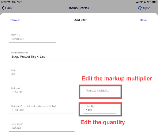Tap the status bar time display
This screenshot has height=139, width=158.
[5, 2]
